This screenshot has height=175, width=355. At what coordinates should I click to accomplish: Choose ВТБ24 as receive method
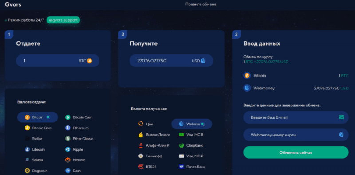147,167
